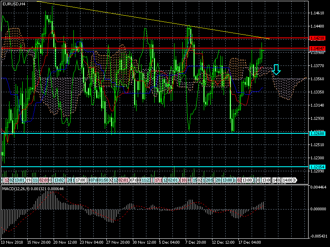Click the 0.000000 level on MACD scale

tap(318, 209)
